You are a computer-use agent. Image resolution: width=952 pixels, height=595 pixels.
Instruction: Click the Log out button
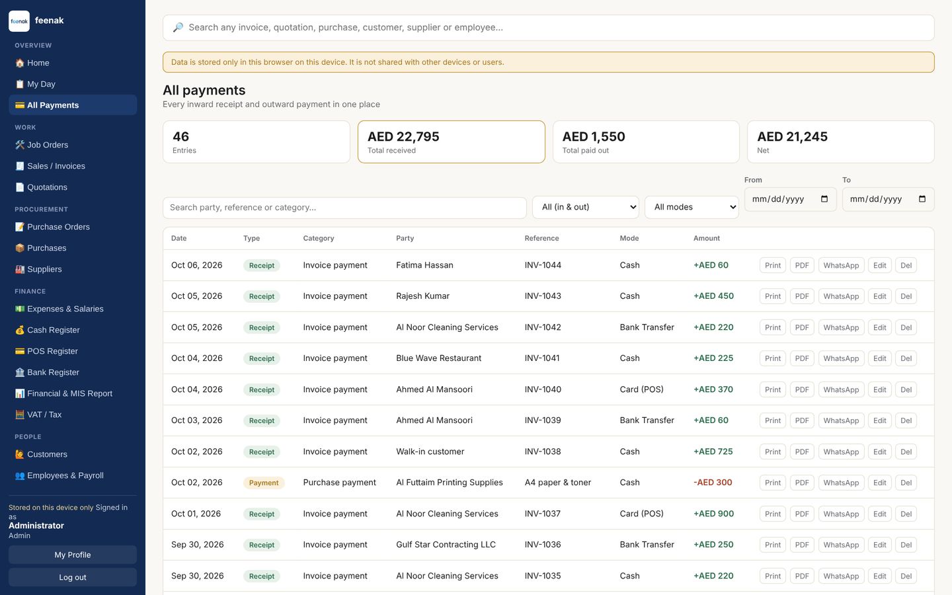(73, 577)
